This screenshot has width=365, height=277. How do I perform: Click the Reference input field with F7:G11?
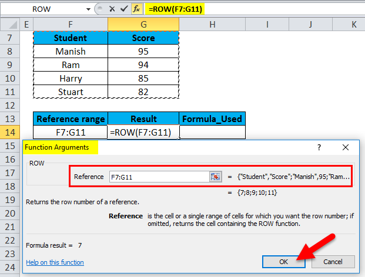pos(160,177)
